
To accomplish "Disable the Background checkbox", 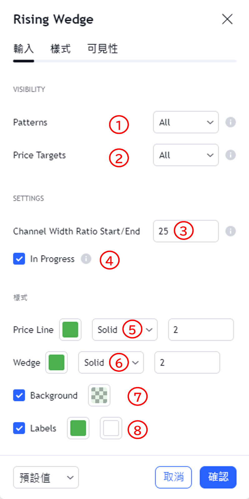I will pyautogui.click(x=19, y=395).
